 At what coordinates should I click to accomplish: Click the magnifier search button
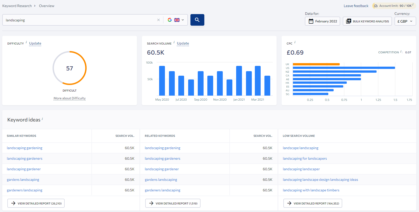coord(197,20)
